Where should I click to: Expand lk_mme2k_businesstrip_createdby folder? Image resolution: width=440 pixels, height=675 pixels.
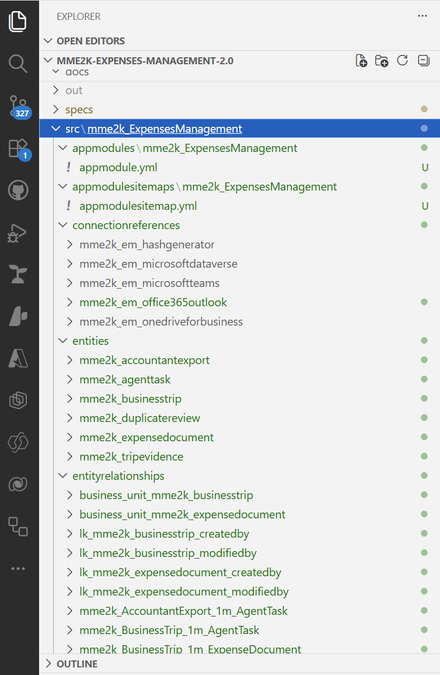pos(239,534)
